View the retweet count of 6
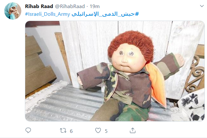207x138 pixels. click(x=71, y=131)
